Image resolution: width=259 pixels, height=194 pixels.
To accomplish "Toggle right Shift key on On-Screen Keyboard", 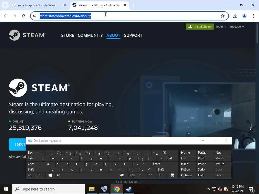I will (167, 169).
